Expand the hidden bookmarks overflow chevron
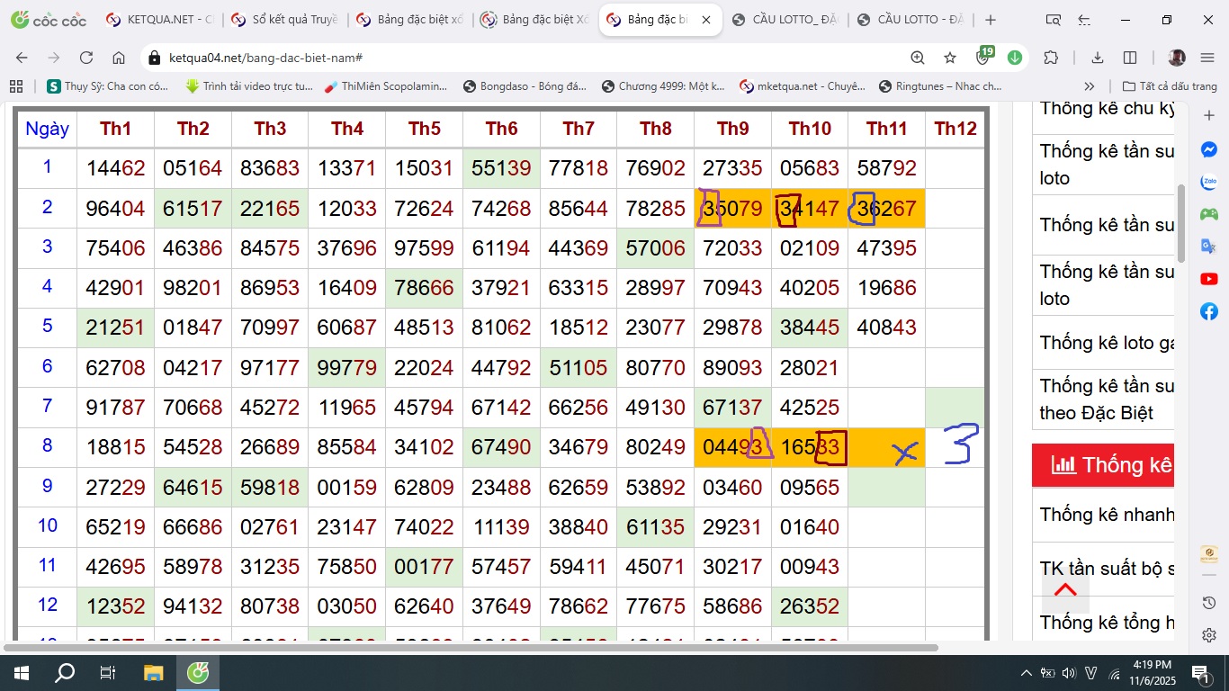 pos(1090,86)
